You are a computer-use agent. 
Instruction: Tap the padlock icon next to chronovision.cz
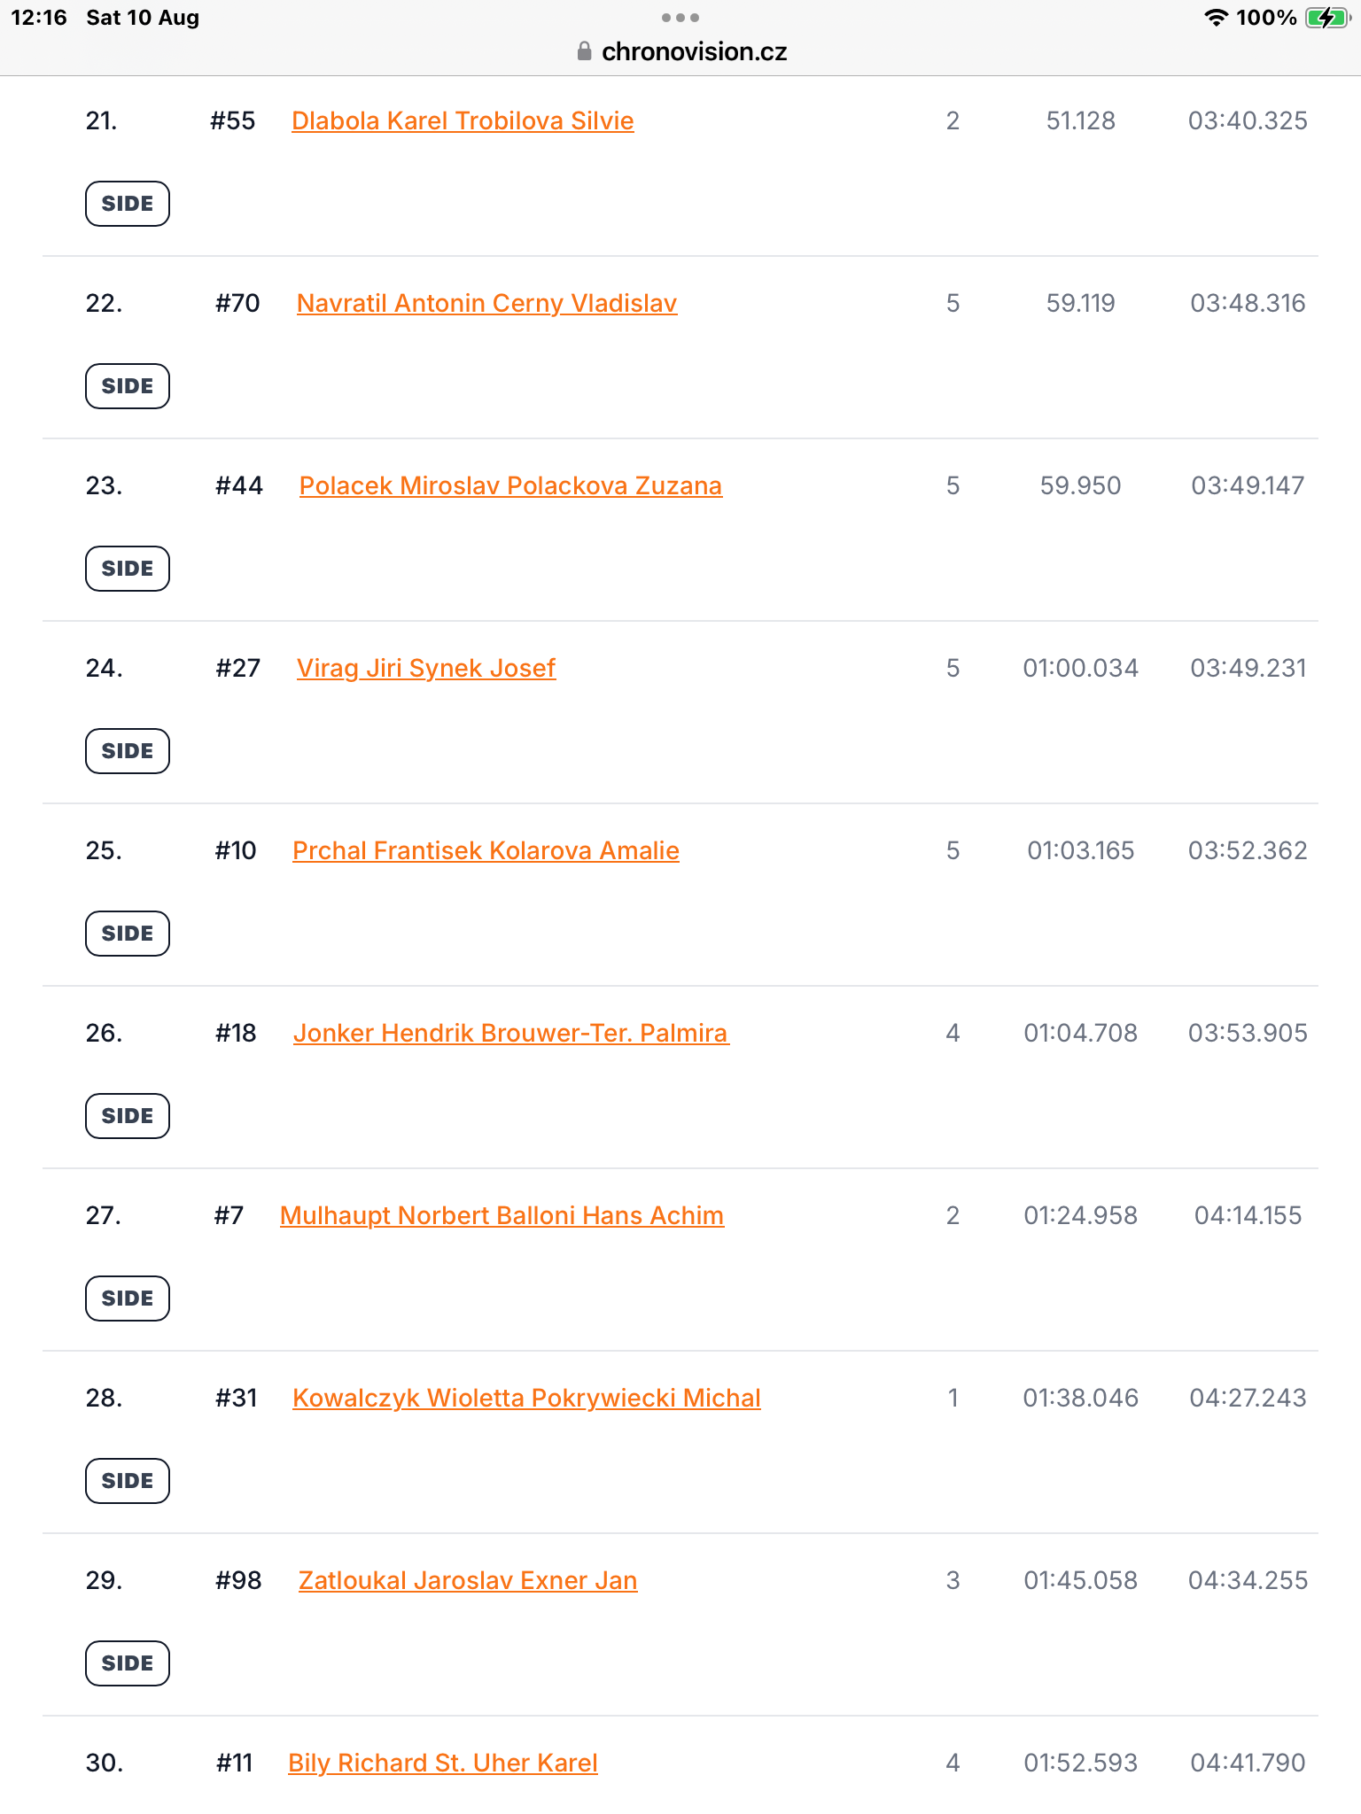click(584, 51)
